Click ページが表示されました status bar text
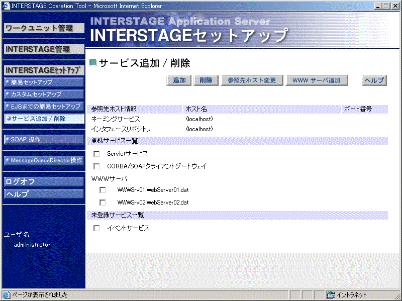Viewport: 402px width, 301px height. 40,295
